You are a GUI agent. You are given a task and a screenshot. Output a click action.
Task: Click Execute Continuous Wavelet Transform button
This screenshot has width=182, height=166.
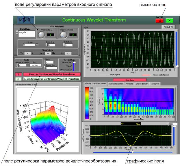click(x=52, y=74)
